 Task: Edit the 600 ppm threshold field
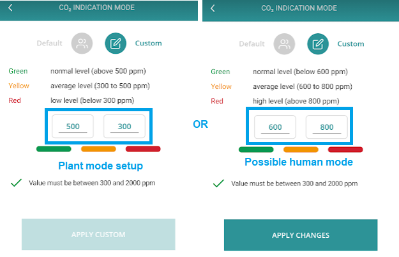(x=275, y=127)
